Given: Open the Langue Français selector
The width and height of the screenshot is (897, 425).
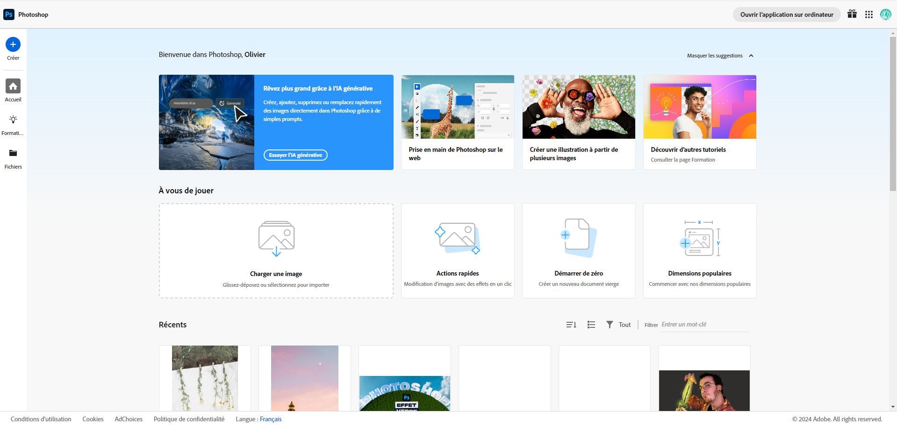Looking at the screenshot, I should [271, 419].
